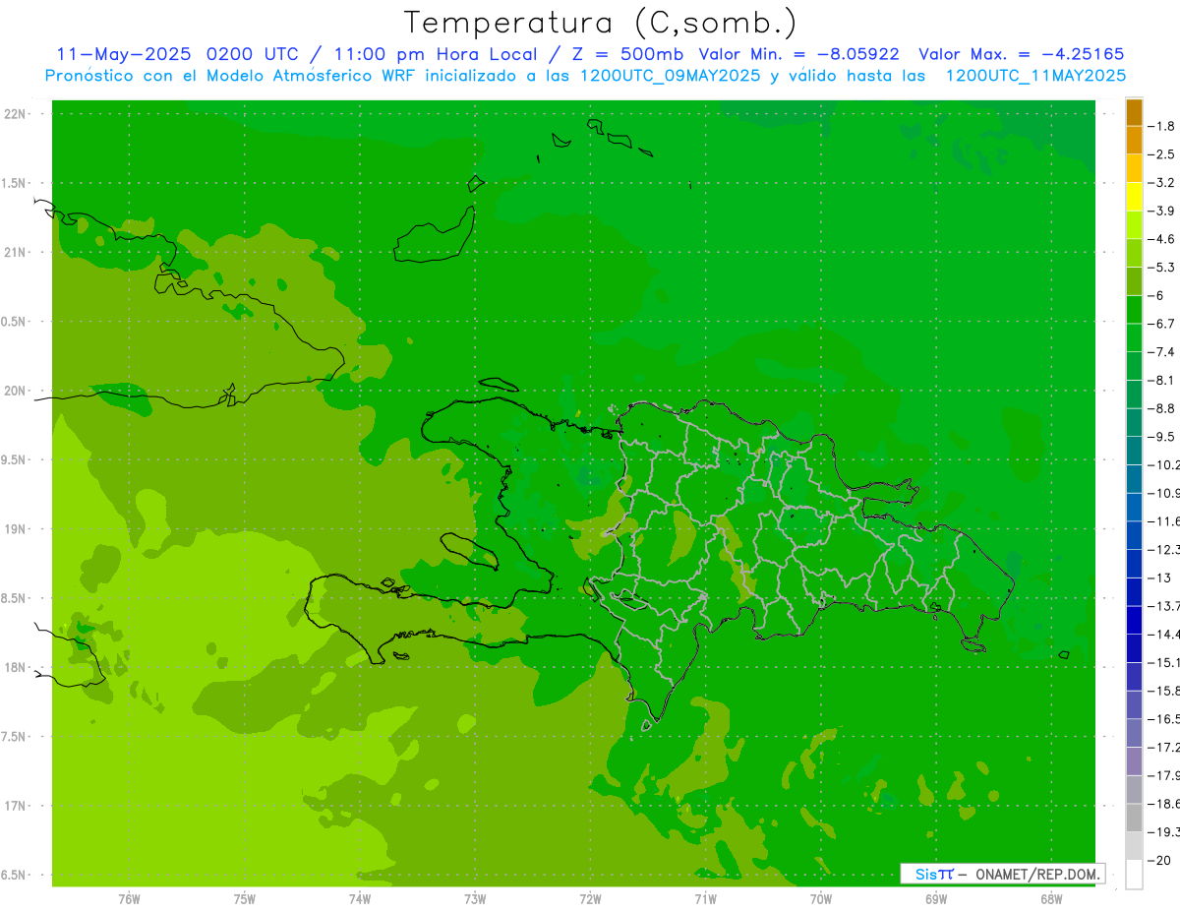
Task: Click the 71W longitude label
Action: pyautogui.click(x=705, y=899)
